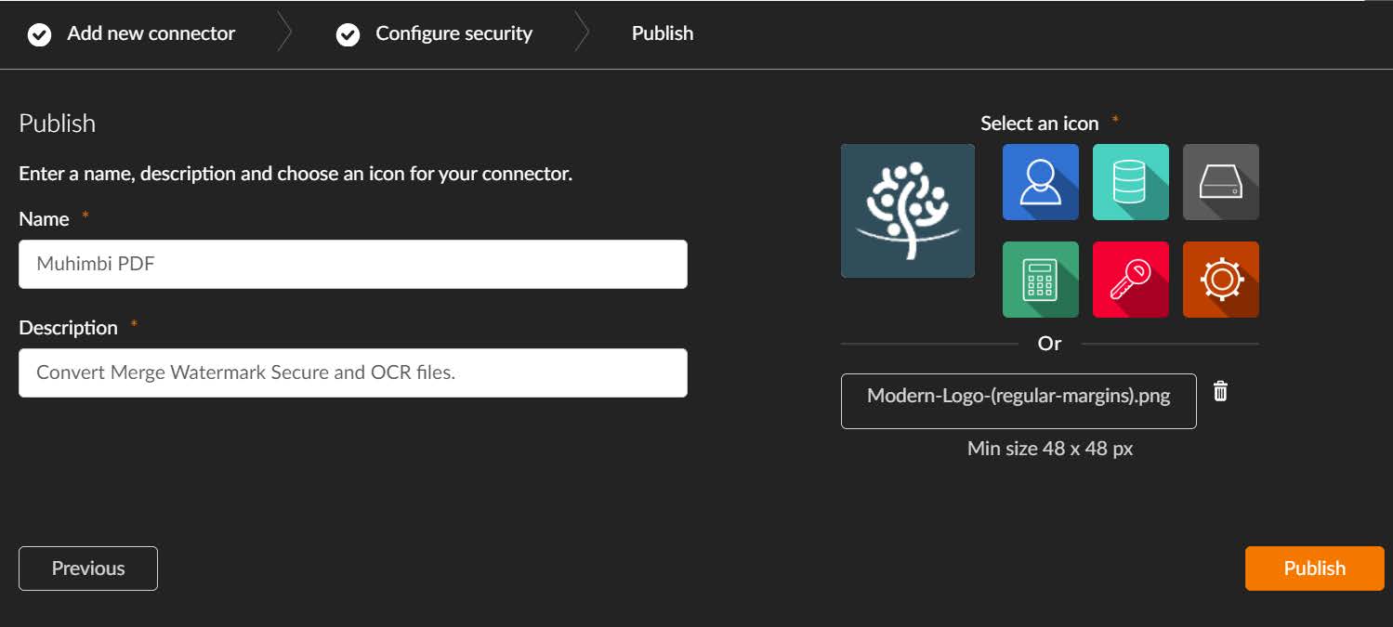Delete the uploaded logo with trash icon
This screenshot has height=627, width=1393.
(x=1221, y=392)
